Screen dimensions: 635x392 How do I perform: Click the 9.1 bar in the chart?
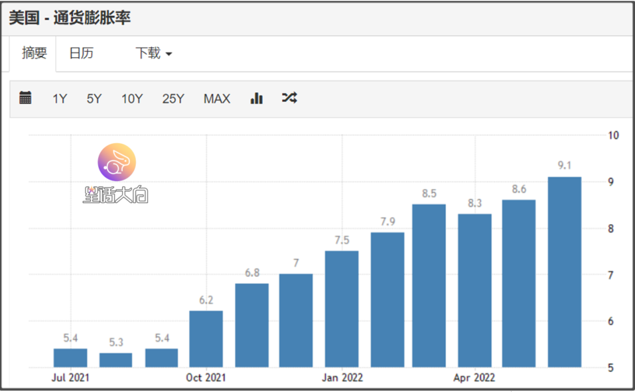tap(564, 272)
